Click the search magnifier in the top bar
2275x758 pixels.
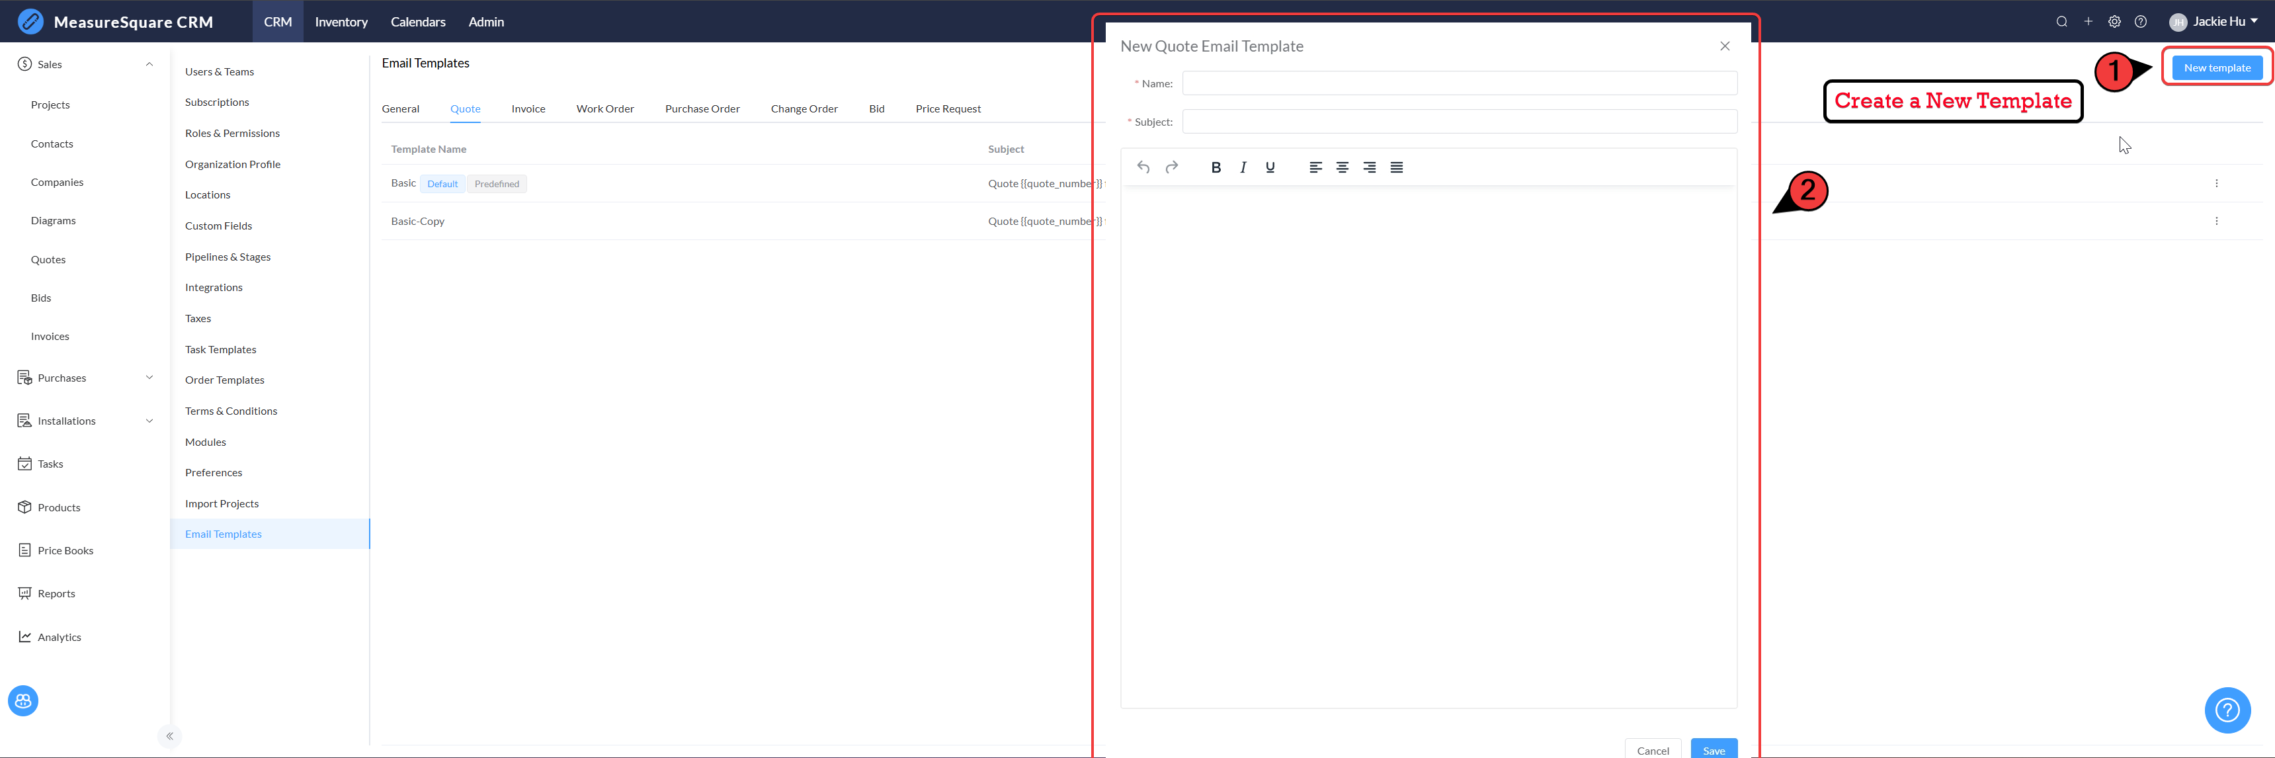click(x=2061, y=22)
